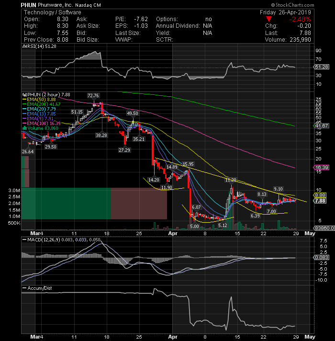Viewport: 335px width, 341px height.
Task: Click the EPS value -1.03
Action: [x=141, y=26]
